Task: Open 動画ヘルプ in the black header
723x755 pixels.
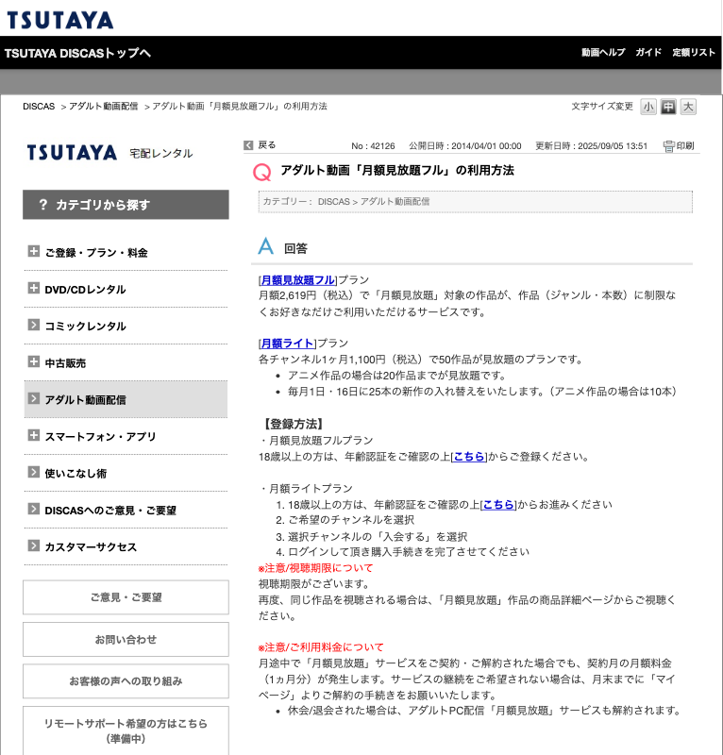Action: tap(603, 53)
